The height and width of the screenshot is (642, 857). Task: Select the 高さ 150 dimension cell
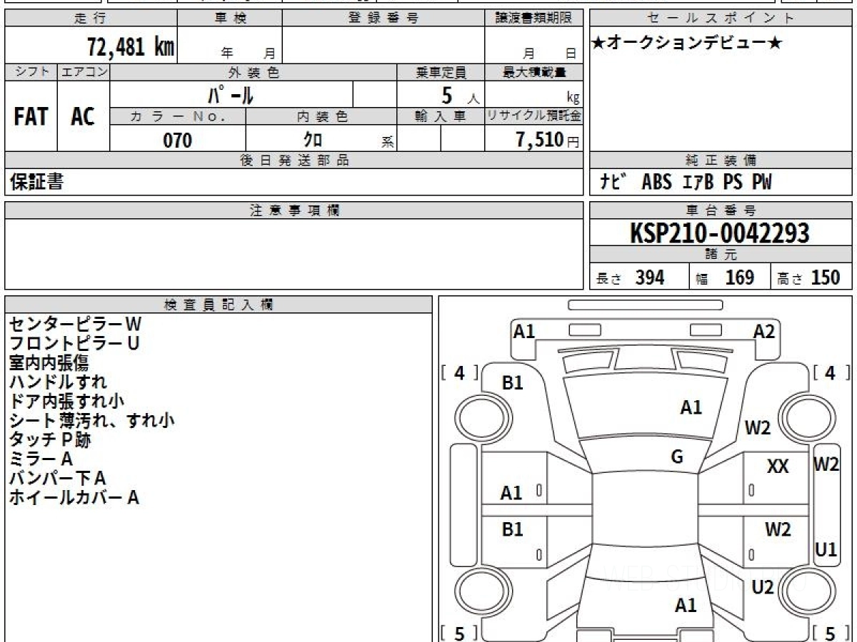coord(811,277)
